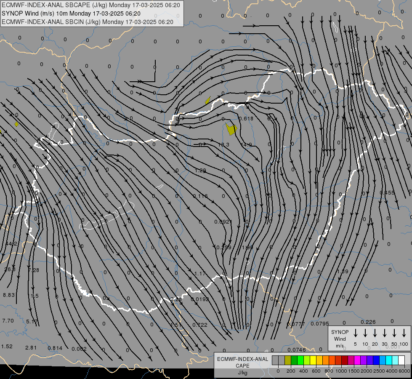Select the deep blue CAPE legend swatch
The width and height of the screenshot is (412, 379).
(376, 360)
